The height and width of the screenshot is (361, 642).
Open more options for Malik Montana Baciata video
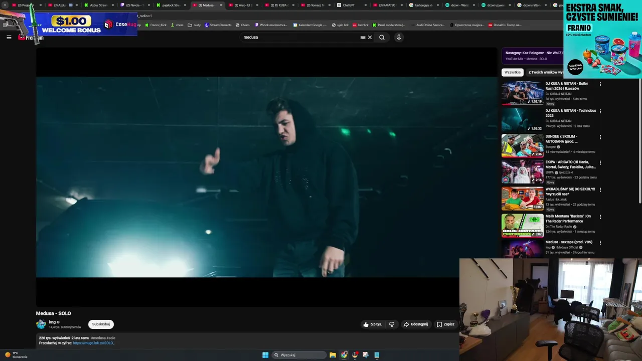tap(600, 217)
